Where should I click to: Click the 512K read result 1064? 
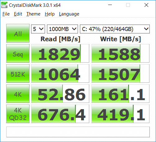click(x=60, y=73)
